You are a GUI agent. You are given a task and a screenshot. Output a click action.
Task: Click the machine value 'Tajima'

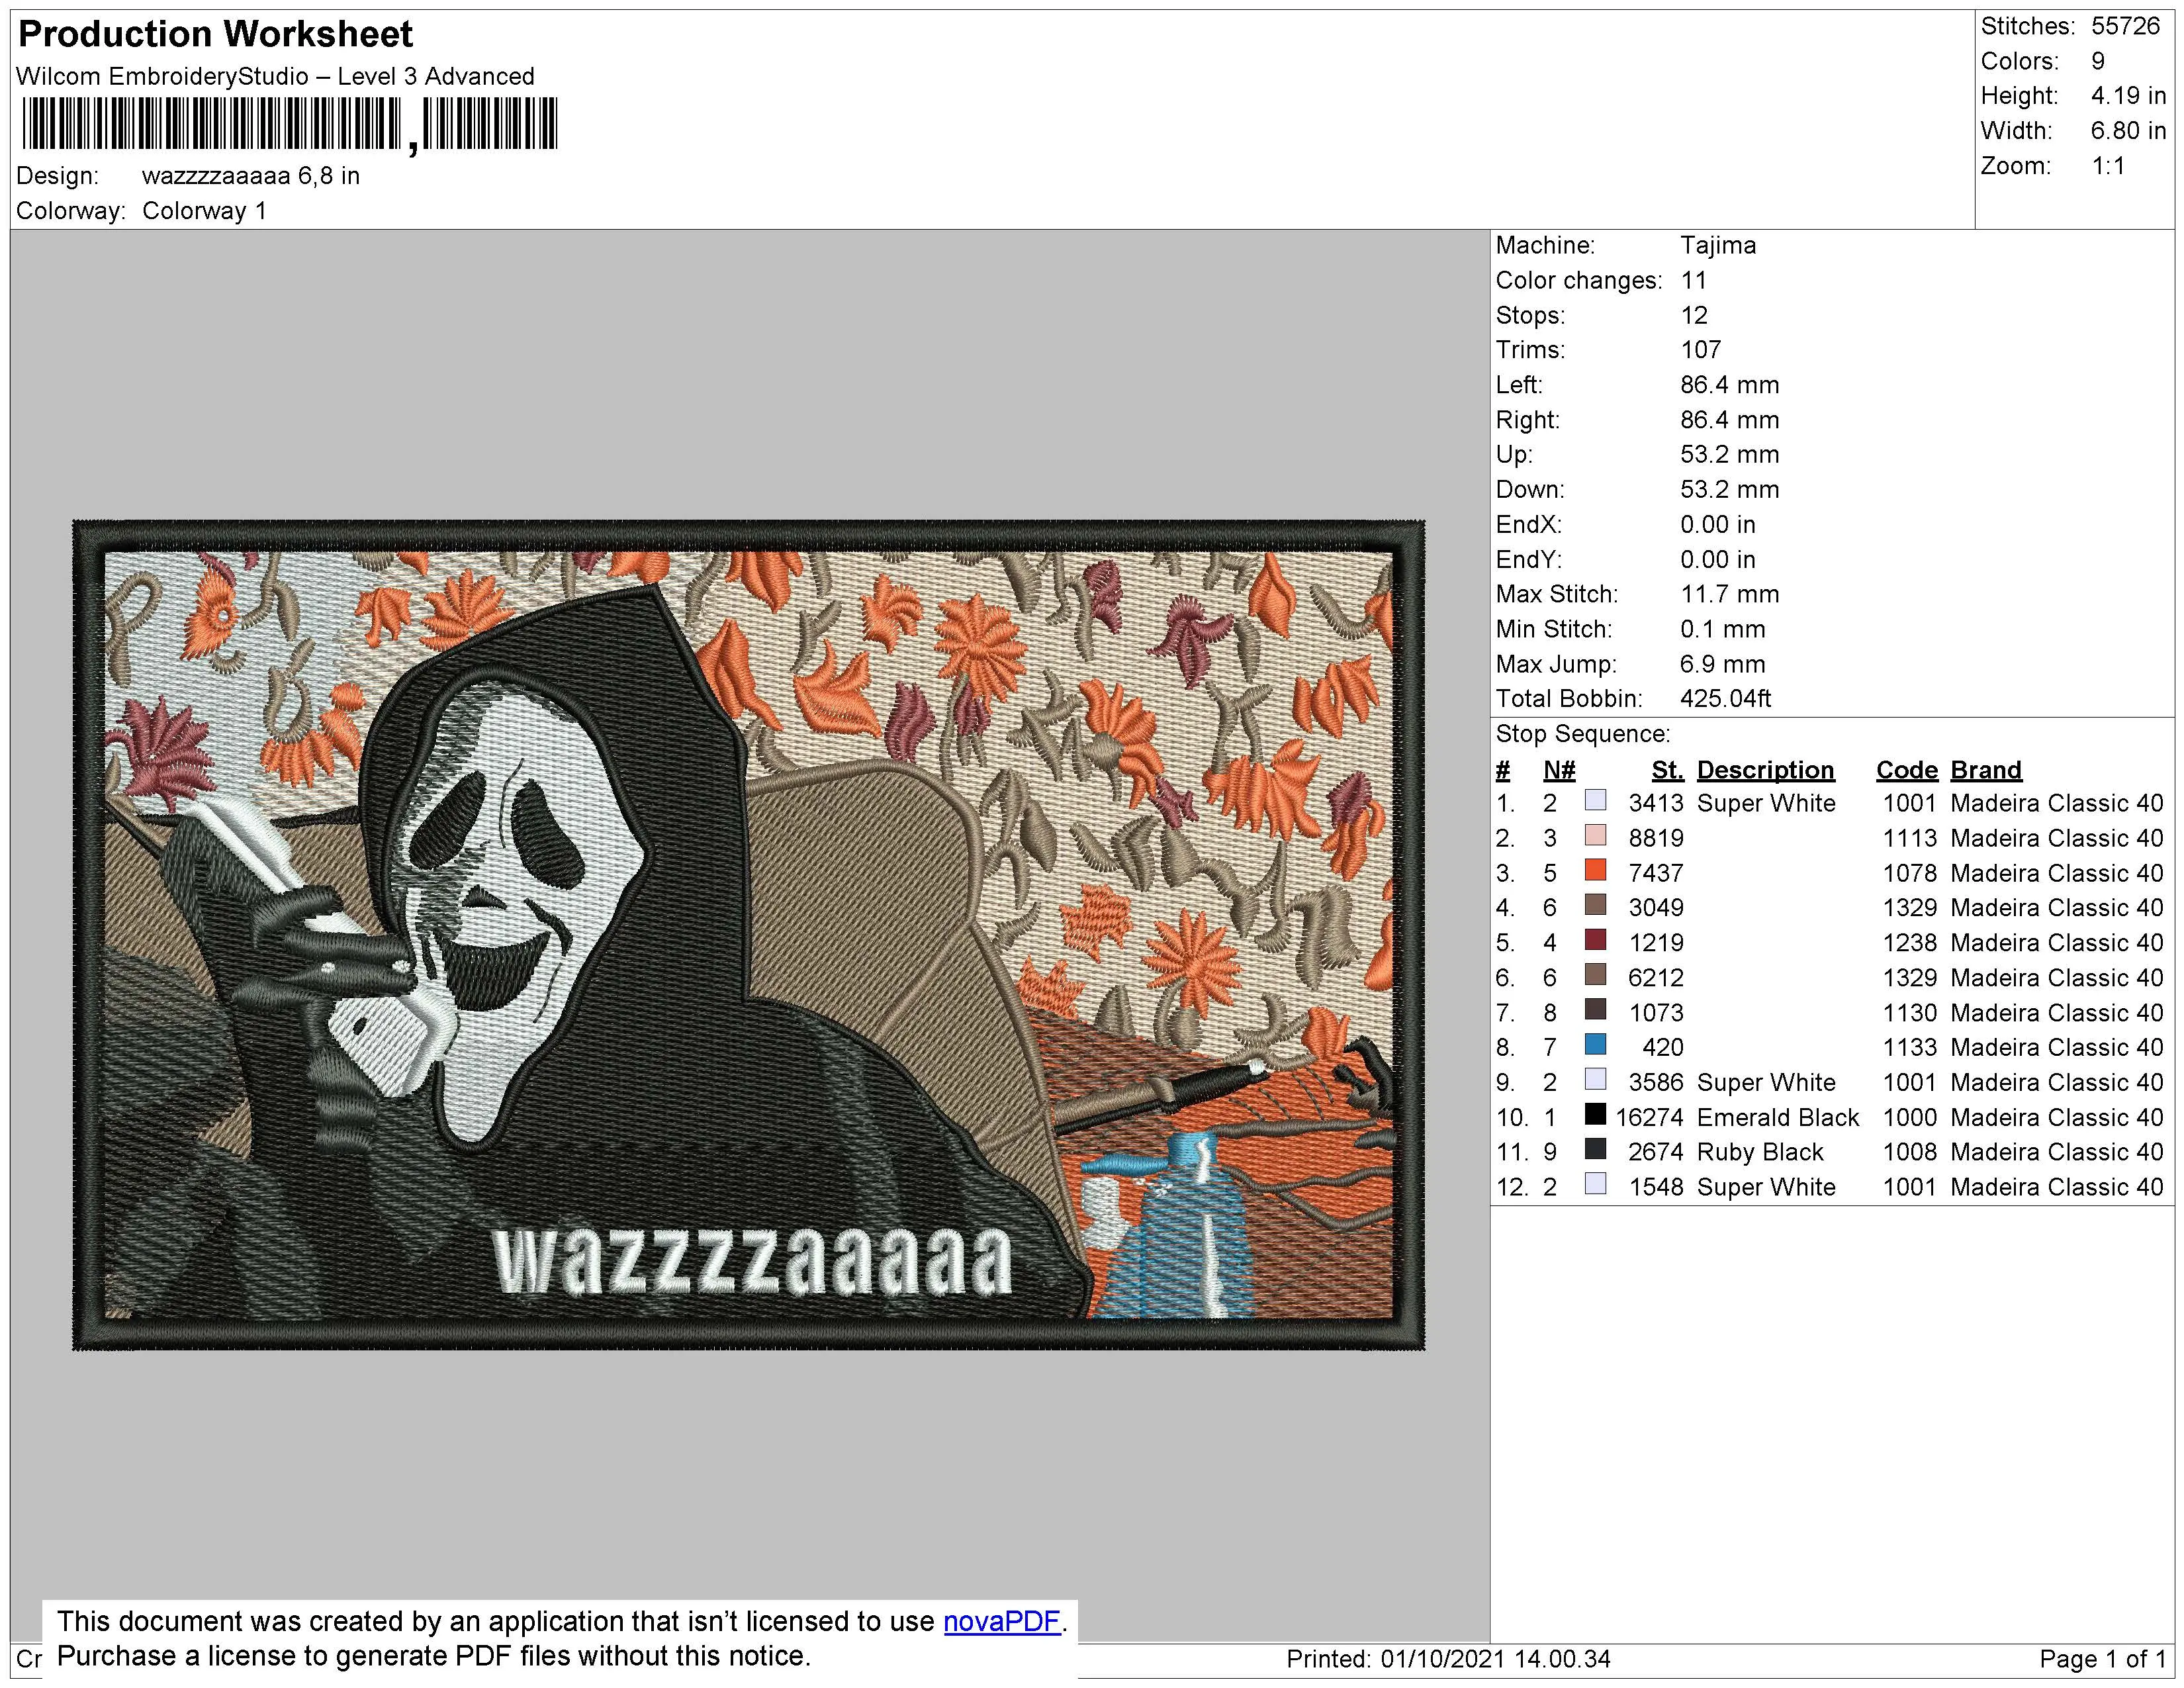(x=1717, y=245)
